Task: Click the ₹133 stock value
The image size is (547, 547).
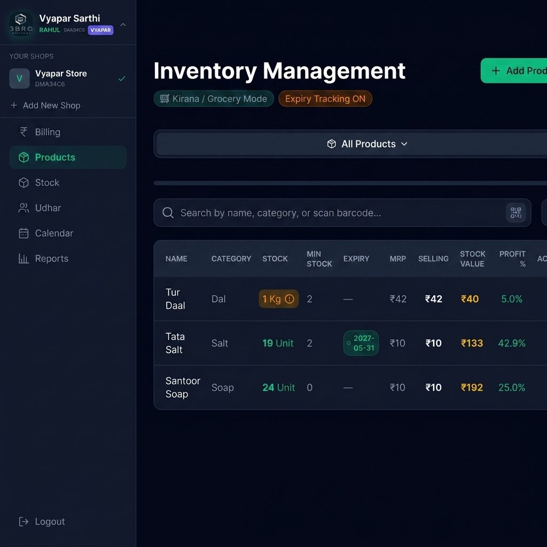Action: [x=472, y=343]
